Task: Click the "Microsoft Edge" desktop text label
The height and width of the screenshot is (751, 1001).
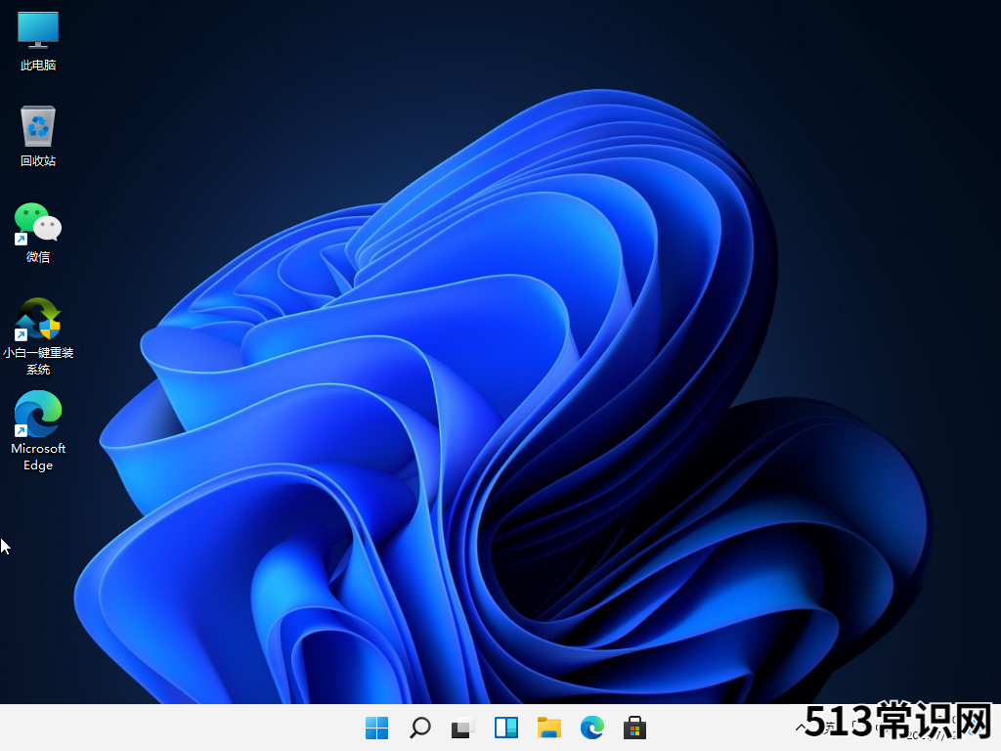Action: [x=38, y=457]
